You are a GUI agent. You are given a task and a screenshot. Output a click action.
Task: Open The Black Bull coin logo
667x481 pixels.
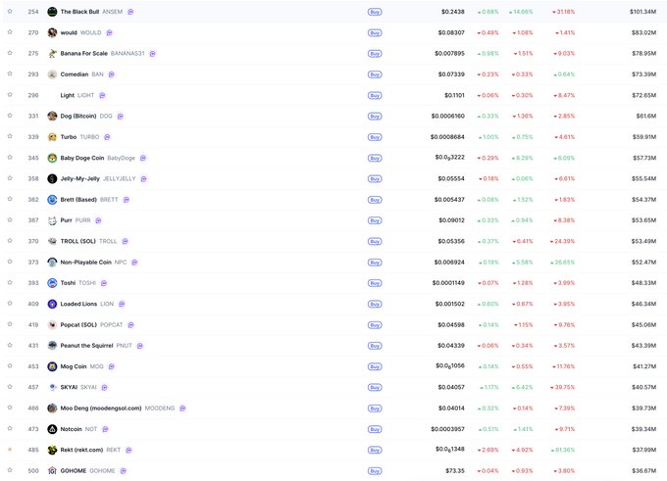(52, 12)
